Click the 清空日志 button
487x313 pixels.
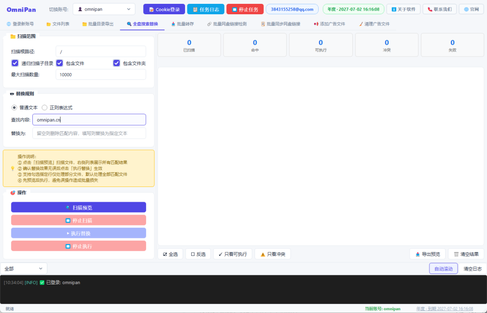coord(472,269)
